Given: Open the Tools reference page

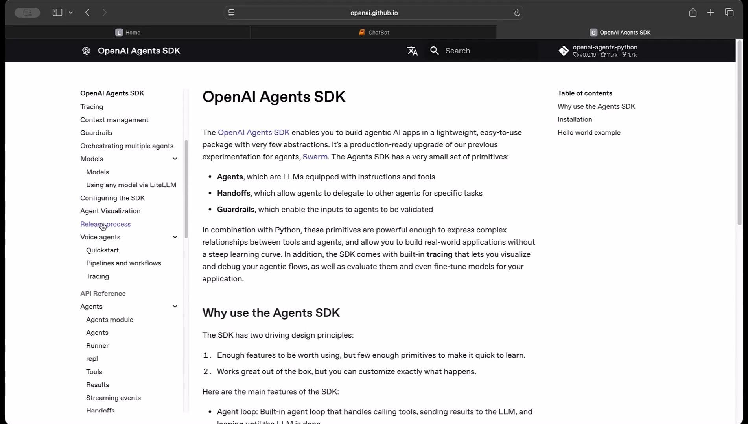Looking at the screenshot, I should [94, 371].
